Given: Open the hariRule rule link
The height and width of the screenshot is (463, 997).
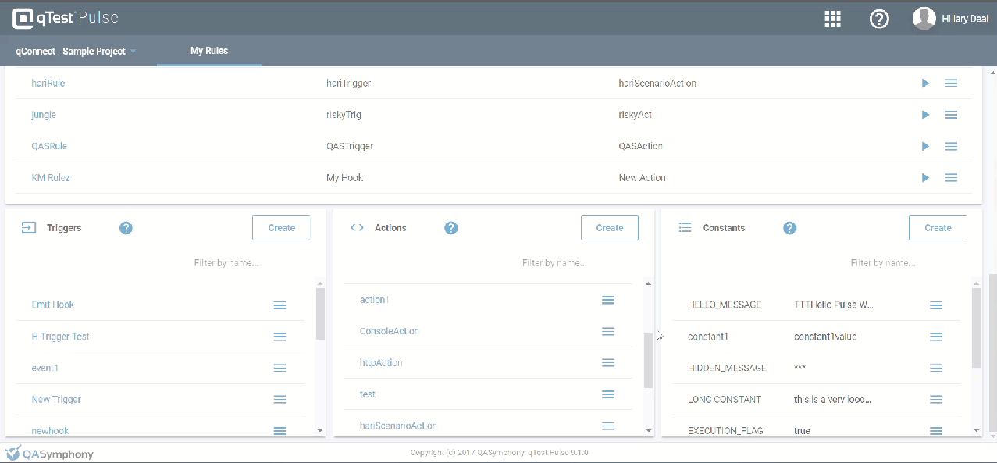Looking at the screenshot, I should click(x=48, y=83).
